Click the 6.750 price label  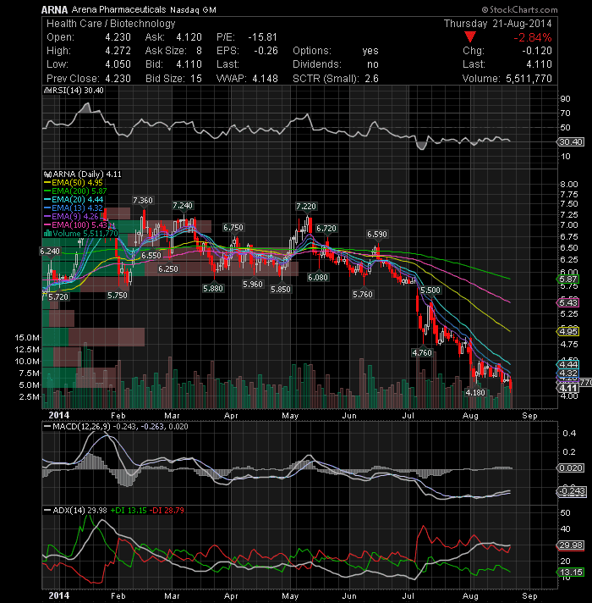pyautogui.click(x=233, y=228)
